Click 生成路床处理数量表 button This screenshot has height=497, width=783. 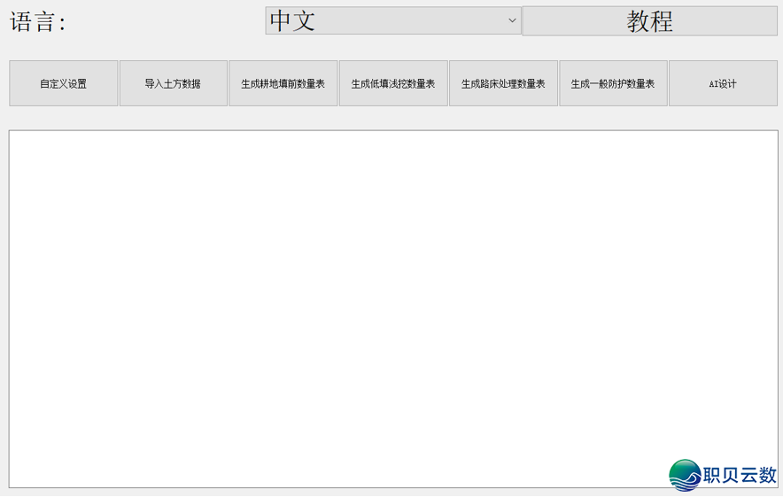pyautogui.click(x=503, y=83)
